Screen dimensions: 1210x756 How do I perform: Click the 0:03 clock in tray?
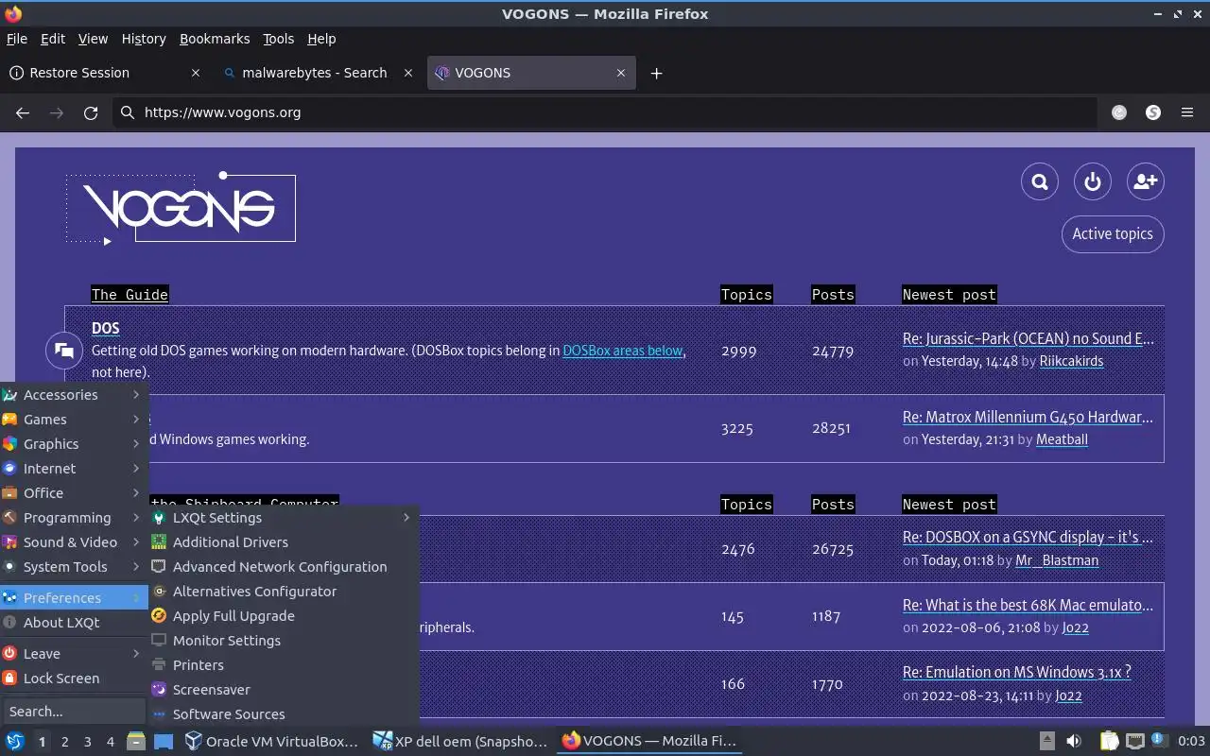pos(1191,741)
